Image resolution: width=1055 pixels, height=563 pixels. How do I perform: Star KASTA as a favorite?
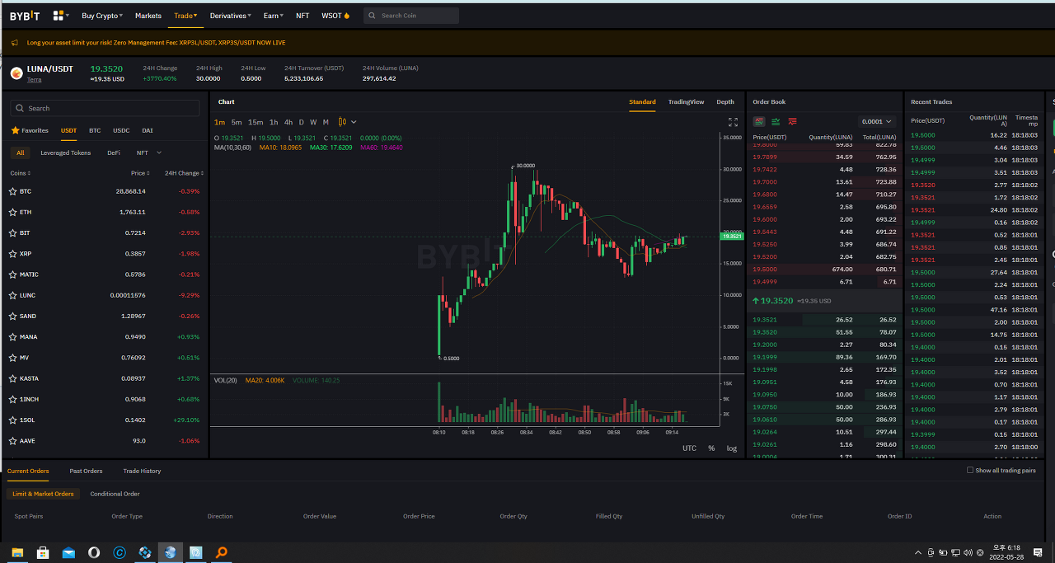12,378
